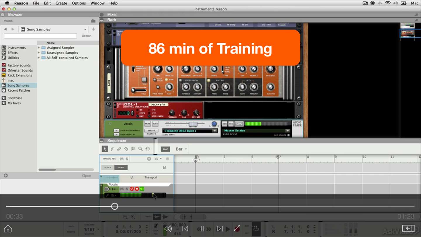
Task: Toggle the Echo SYNC button
Action: click(166, 80)
